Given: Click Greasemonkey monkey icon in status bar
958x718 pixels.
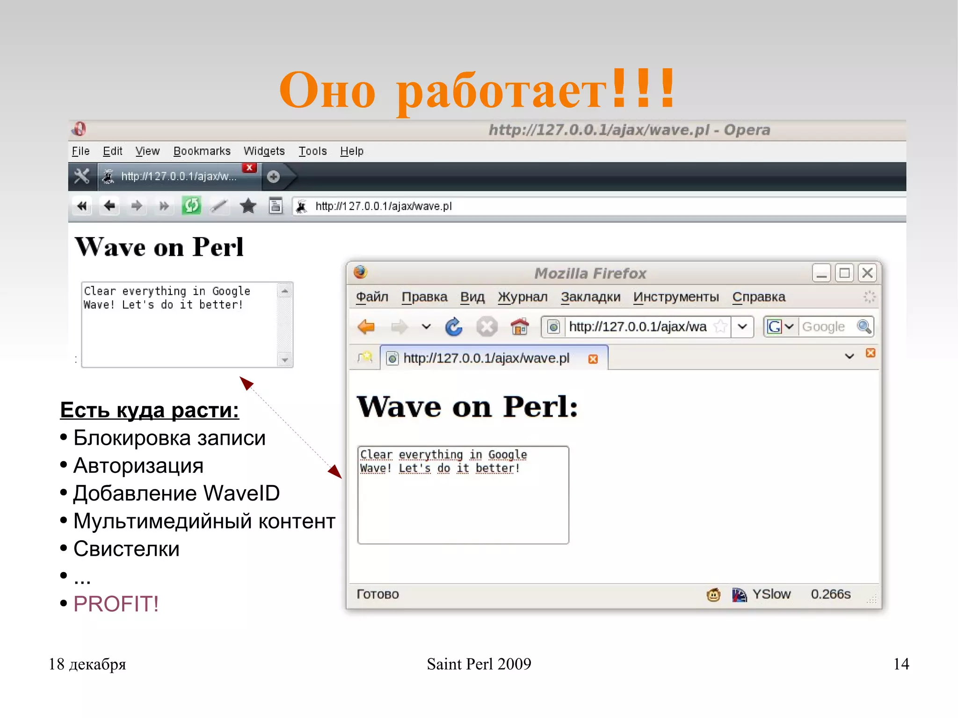Looking at the screenshot, I should pos(713,595).
